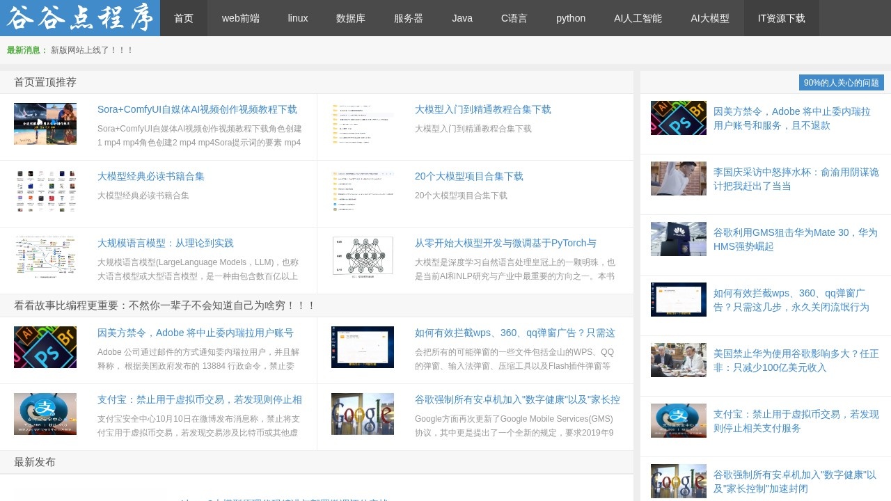Open the Sora+ComfyUI video tutorial thumbnail
This screenshot has width=891, height=501.
point(45,124)
